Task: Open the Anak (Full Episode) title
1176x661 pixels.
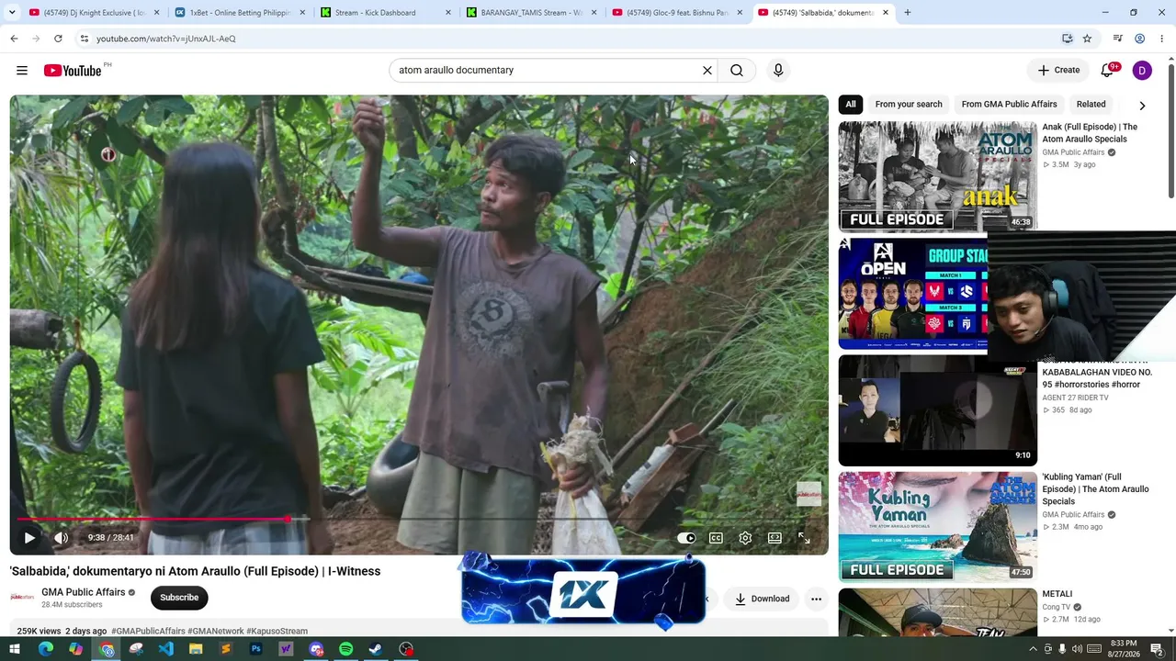Action: click(x=1090, y=133)
